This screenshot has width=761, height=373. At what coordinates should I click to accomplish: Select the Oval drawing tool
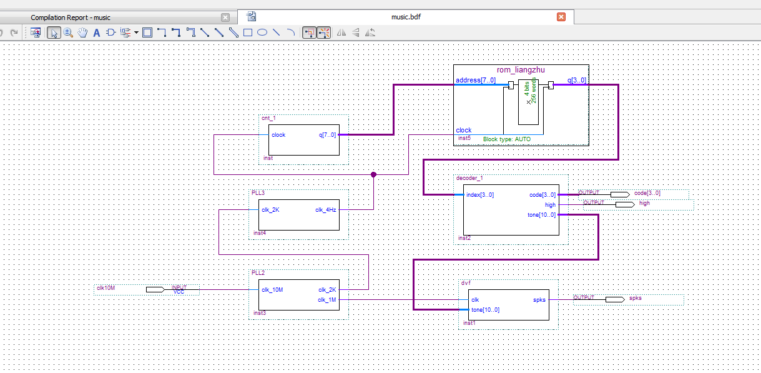point(262,32)
